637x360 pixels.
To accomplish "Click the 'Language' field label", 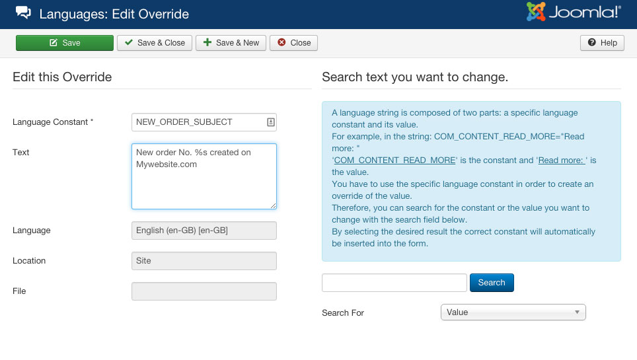I will coord(31,231).
